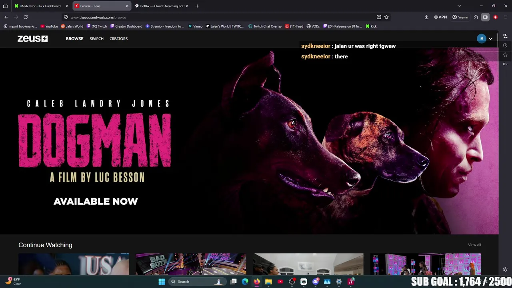Viewport: 512px width, 288px height.
Task: Open the Kaleema on BT bookmark
Action: (x=342, y=26)
